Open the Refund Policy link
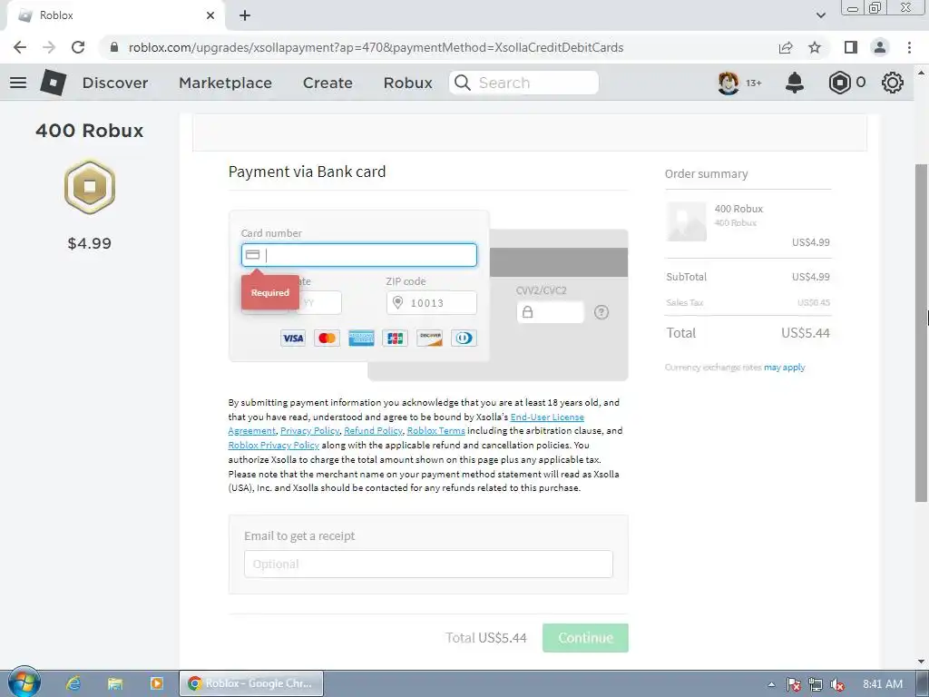The width and height of the screenshot is (929, 697). pos(373,431)
